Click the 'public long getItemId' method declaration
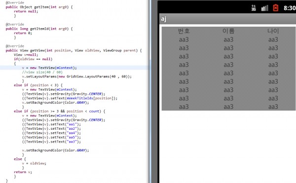Screen dimensions: 296x183 pyautogui.click(x=39, y=29)
